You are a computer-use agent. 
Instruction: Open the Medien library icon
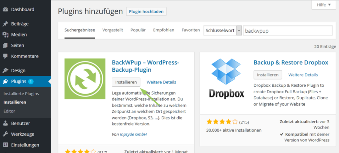[x=6, y=34]
